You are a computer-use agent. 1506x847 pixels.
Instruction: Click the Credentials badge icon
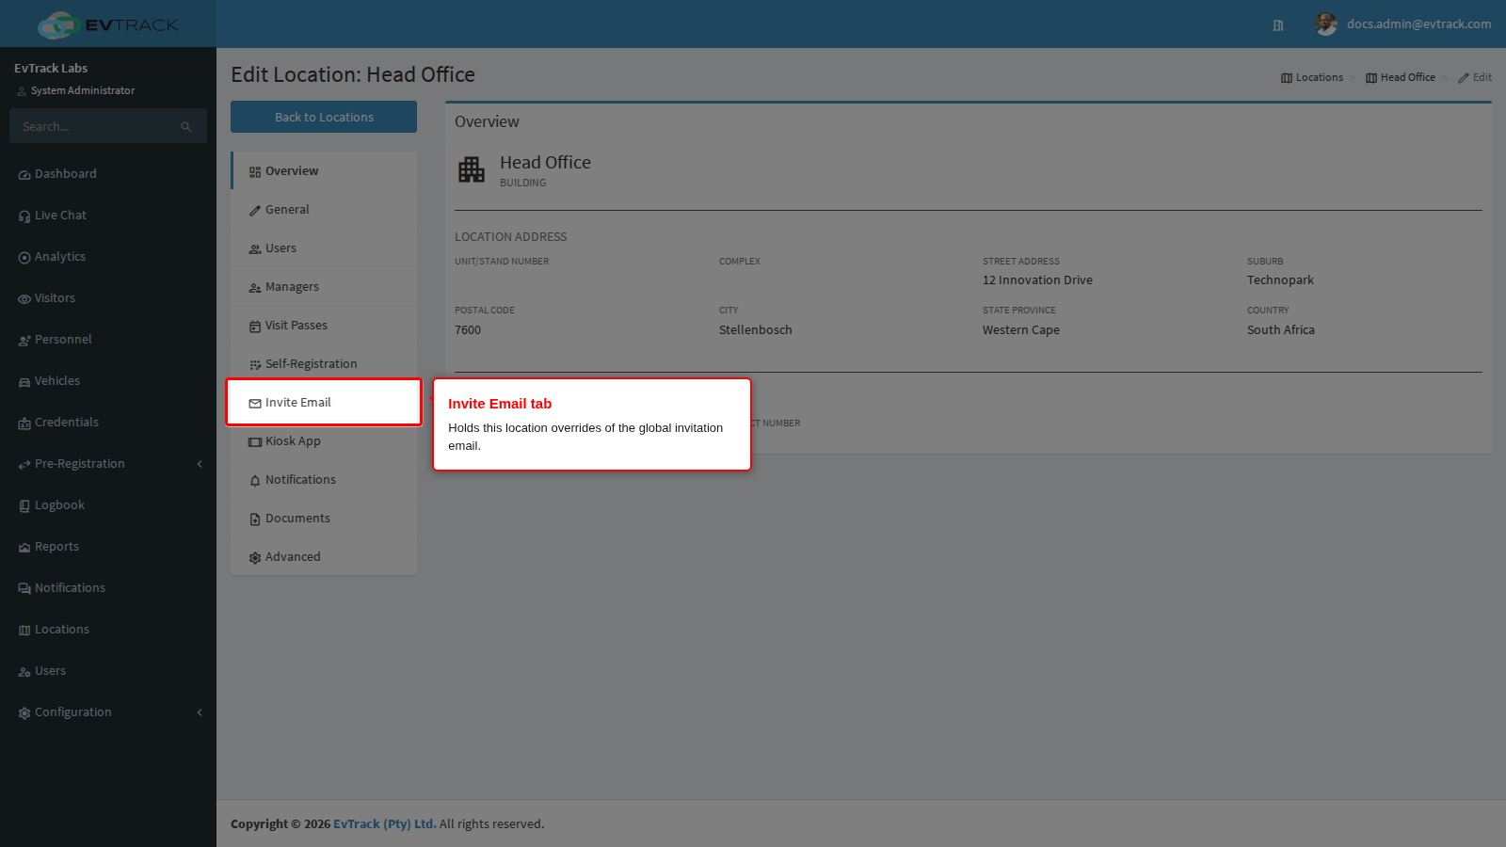click(x=24, y=423)
